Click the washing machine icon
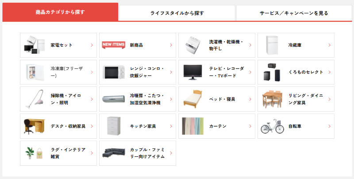 tap(193, 45)
